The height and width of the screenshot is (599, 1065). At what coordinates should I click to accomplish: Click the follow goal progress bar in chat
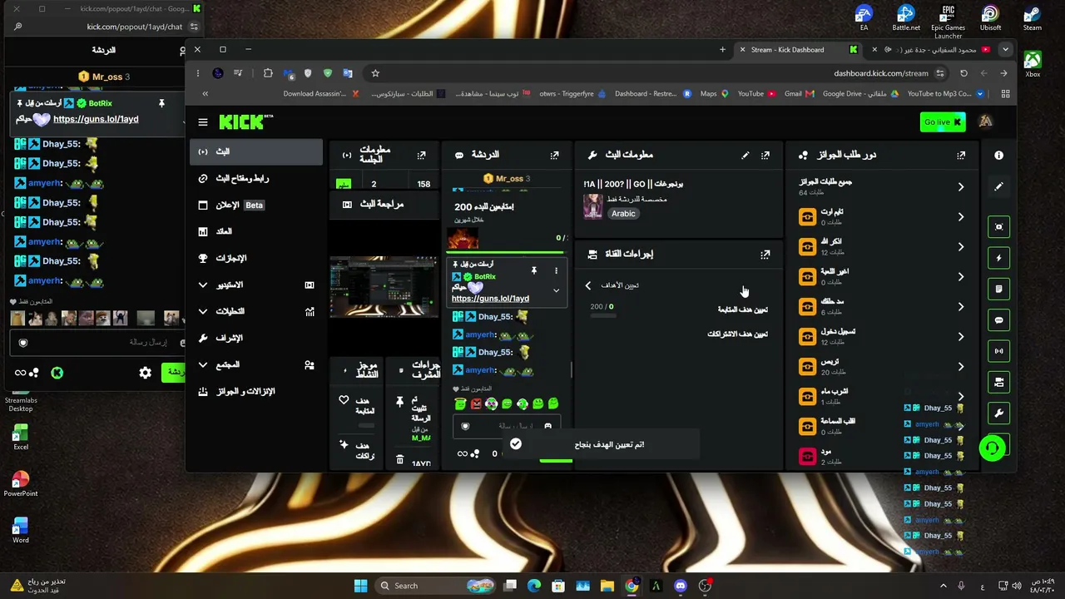506,251
